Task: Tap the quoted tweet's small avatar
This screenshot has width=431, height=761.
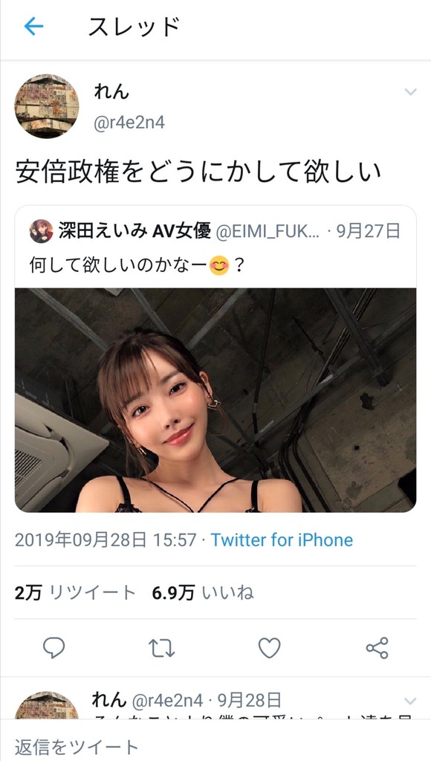Action: (x=42, y=231)
